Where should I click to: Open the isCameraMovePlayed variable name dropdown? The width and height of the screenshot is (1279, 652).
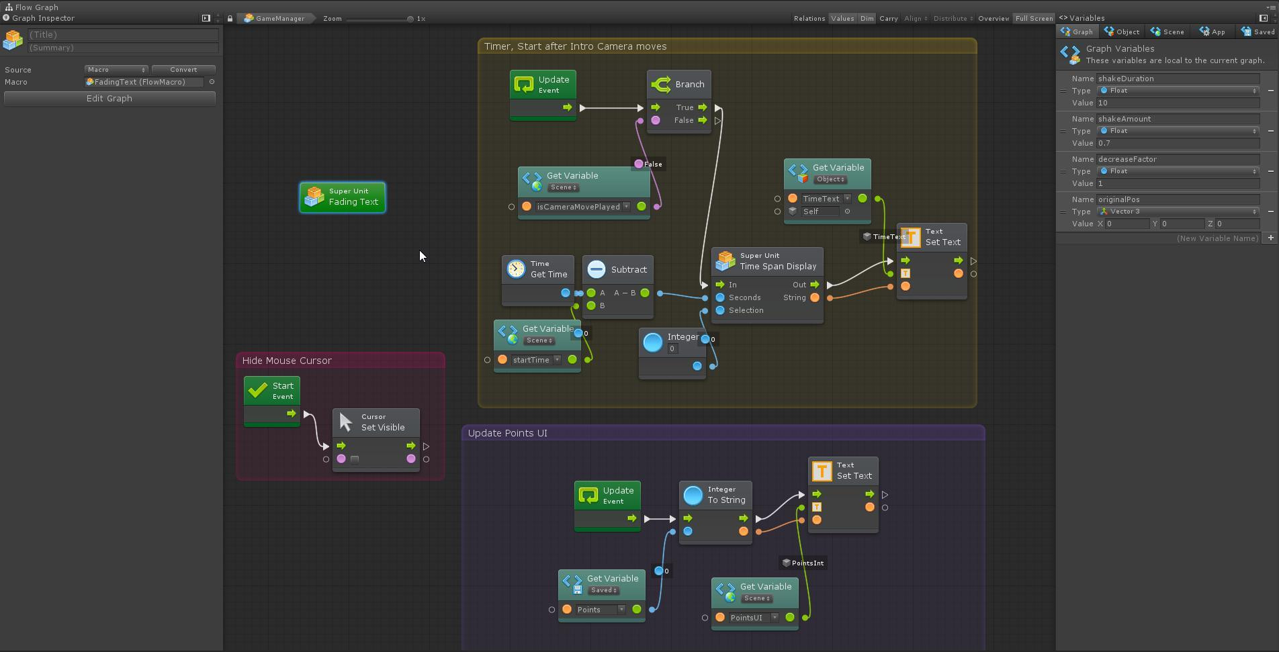pos(626,207)
